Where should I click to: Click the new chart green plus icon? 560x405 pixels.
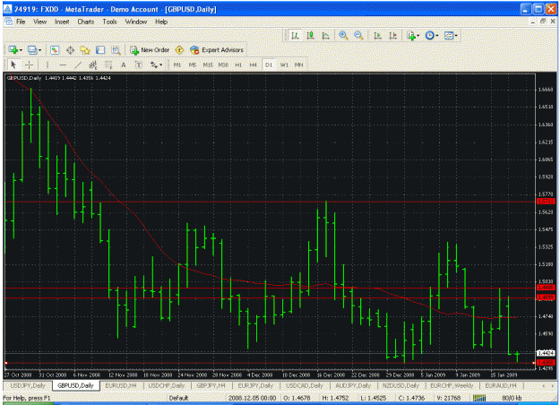tap(13, 50)
